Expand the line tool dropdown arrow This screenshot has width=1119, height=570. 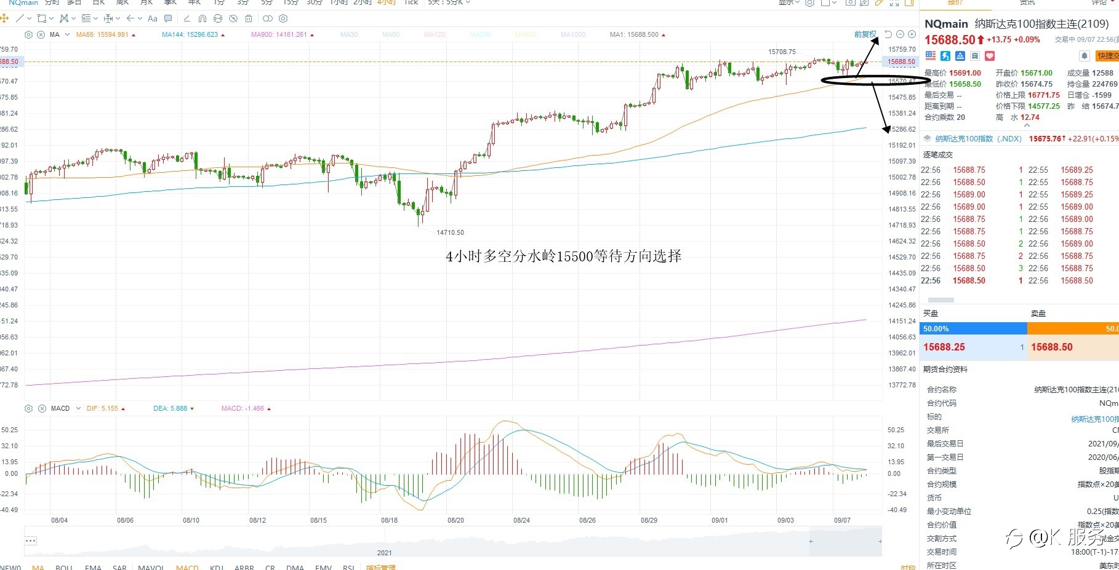click(x=29, y=18)
